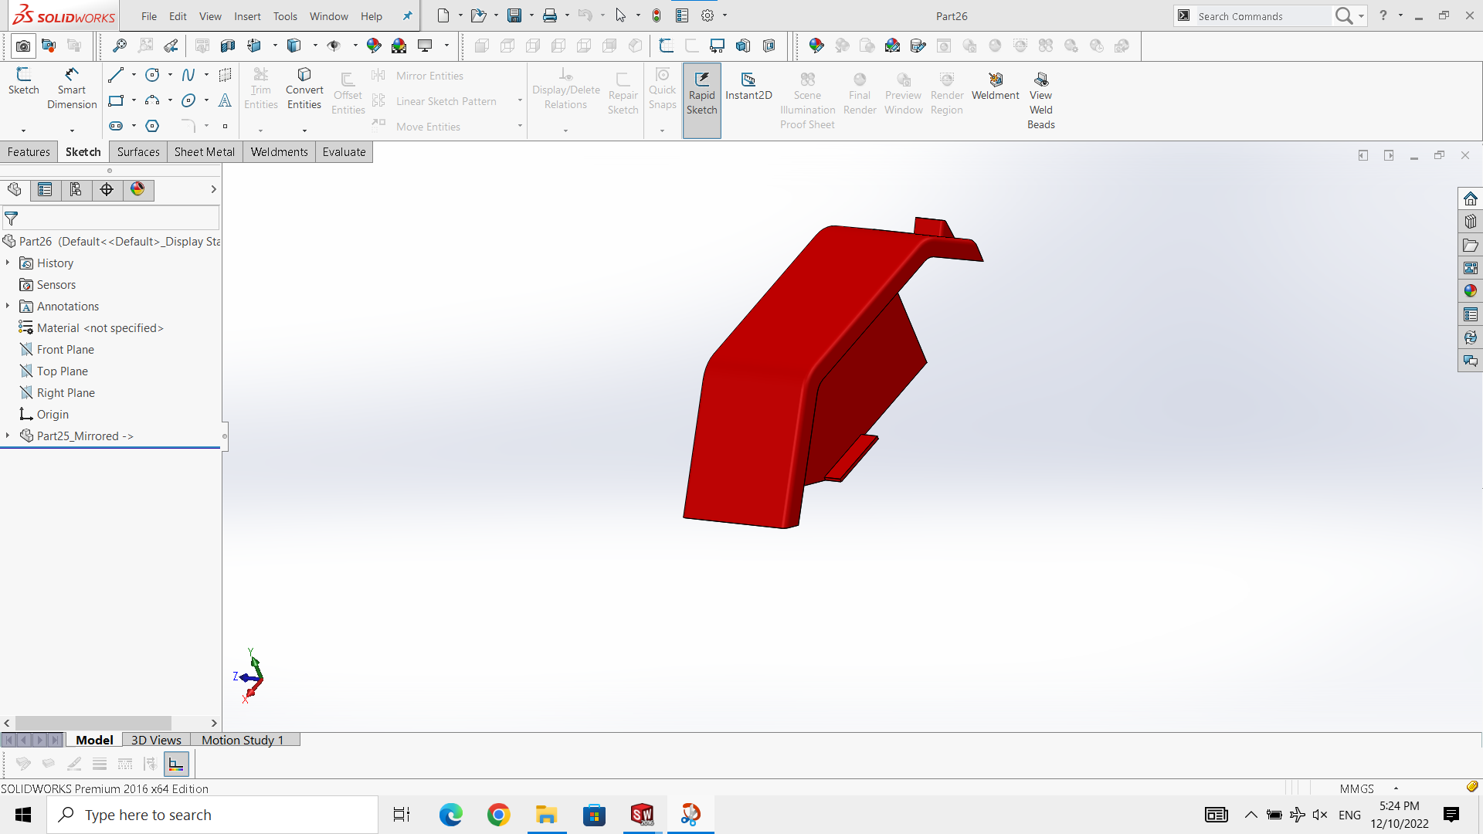Switch to the Surfaces tab
The width and height of the screenshot is (1483, 834).
(138, 152)
